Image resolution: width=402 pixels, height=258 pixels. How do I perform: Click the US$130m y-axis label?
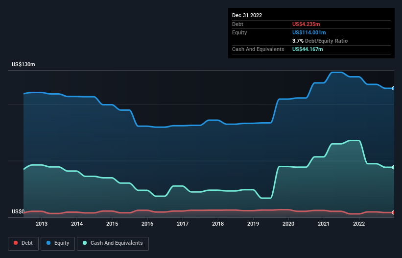point(24,64)
